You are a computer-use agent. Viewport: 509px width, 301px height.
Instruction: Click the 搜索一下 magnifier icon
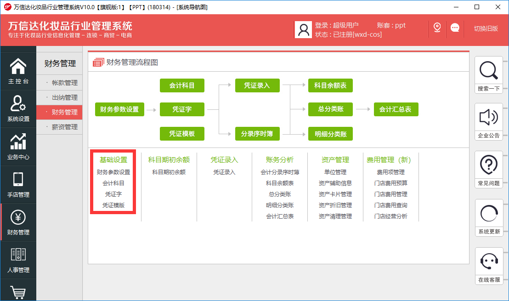[x=488, y=70]
